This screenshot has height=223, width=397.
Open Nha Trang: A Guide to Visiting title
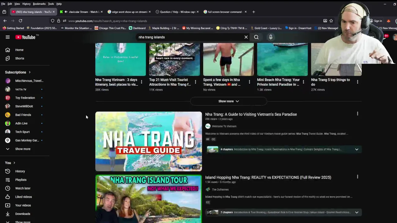pyautogui.click(x=251, y=114)
